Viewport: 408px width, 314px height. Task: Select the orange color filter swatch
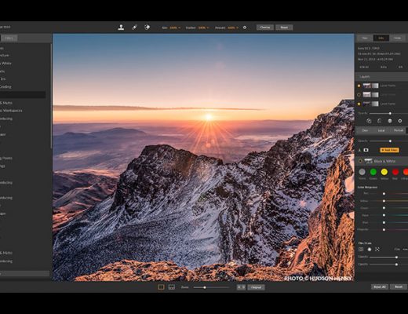[406, 172]
